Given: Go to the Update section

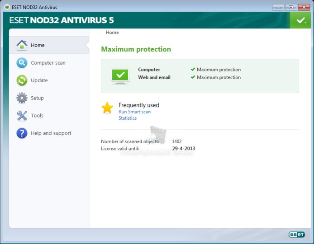Looking at the screenshot, I should tap(49, 80).
